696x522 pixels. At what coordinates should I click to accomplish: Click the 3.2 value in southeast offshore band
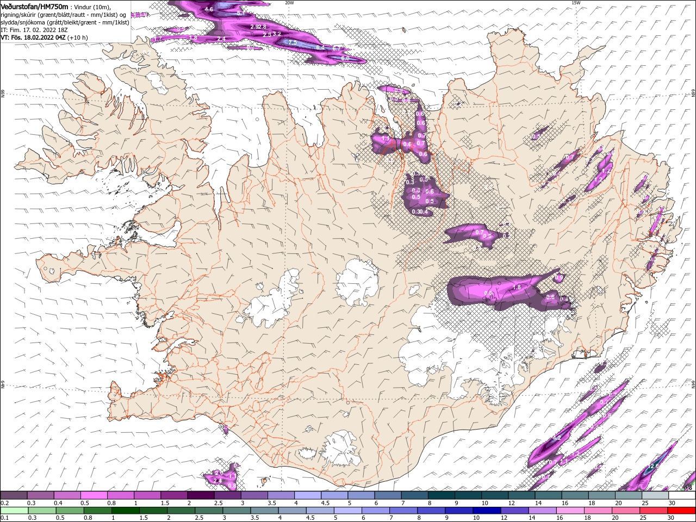[x=557, y=438]
